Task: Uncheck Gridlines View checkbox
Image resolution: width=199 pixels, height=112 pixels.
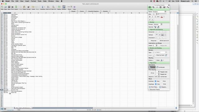Action: (x=155, y=81)
